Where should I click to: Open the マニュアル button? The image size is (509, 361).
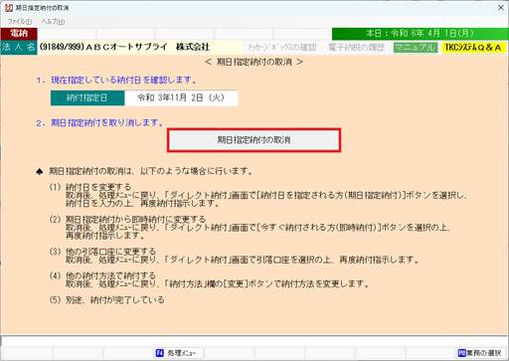pos(416,48)
